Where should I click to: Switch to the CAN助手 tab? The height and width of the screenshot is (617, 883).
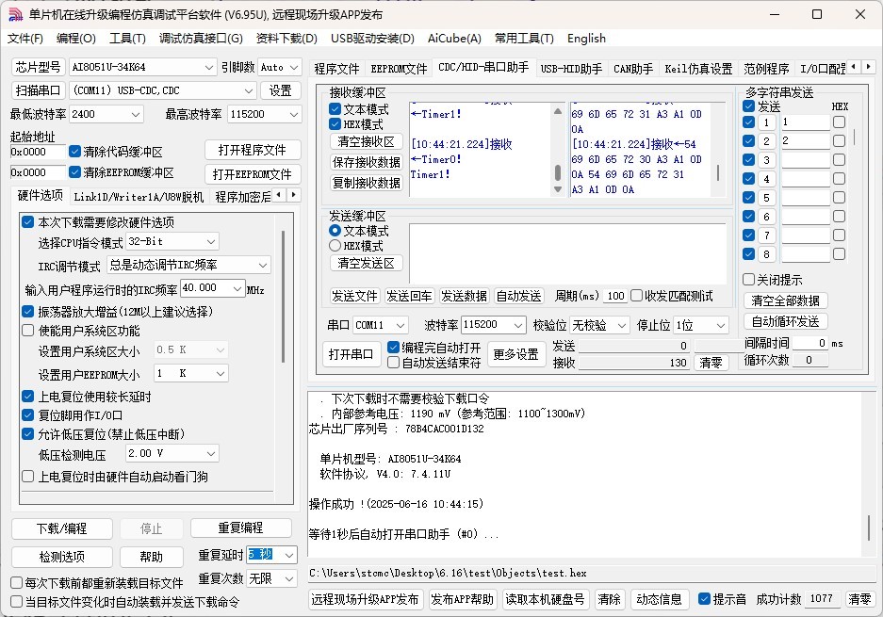coord(633,69)
